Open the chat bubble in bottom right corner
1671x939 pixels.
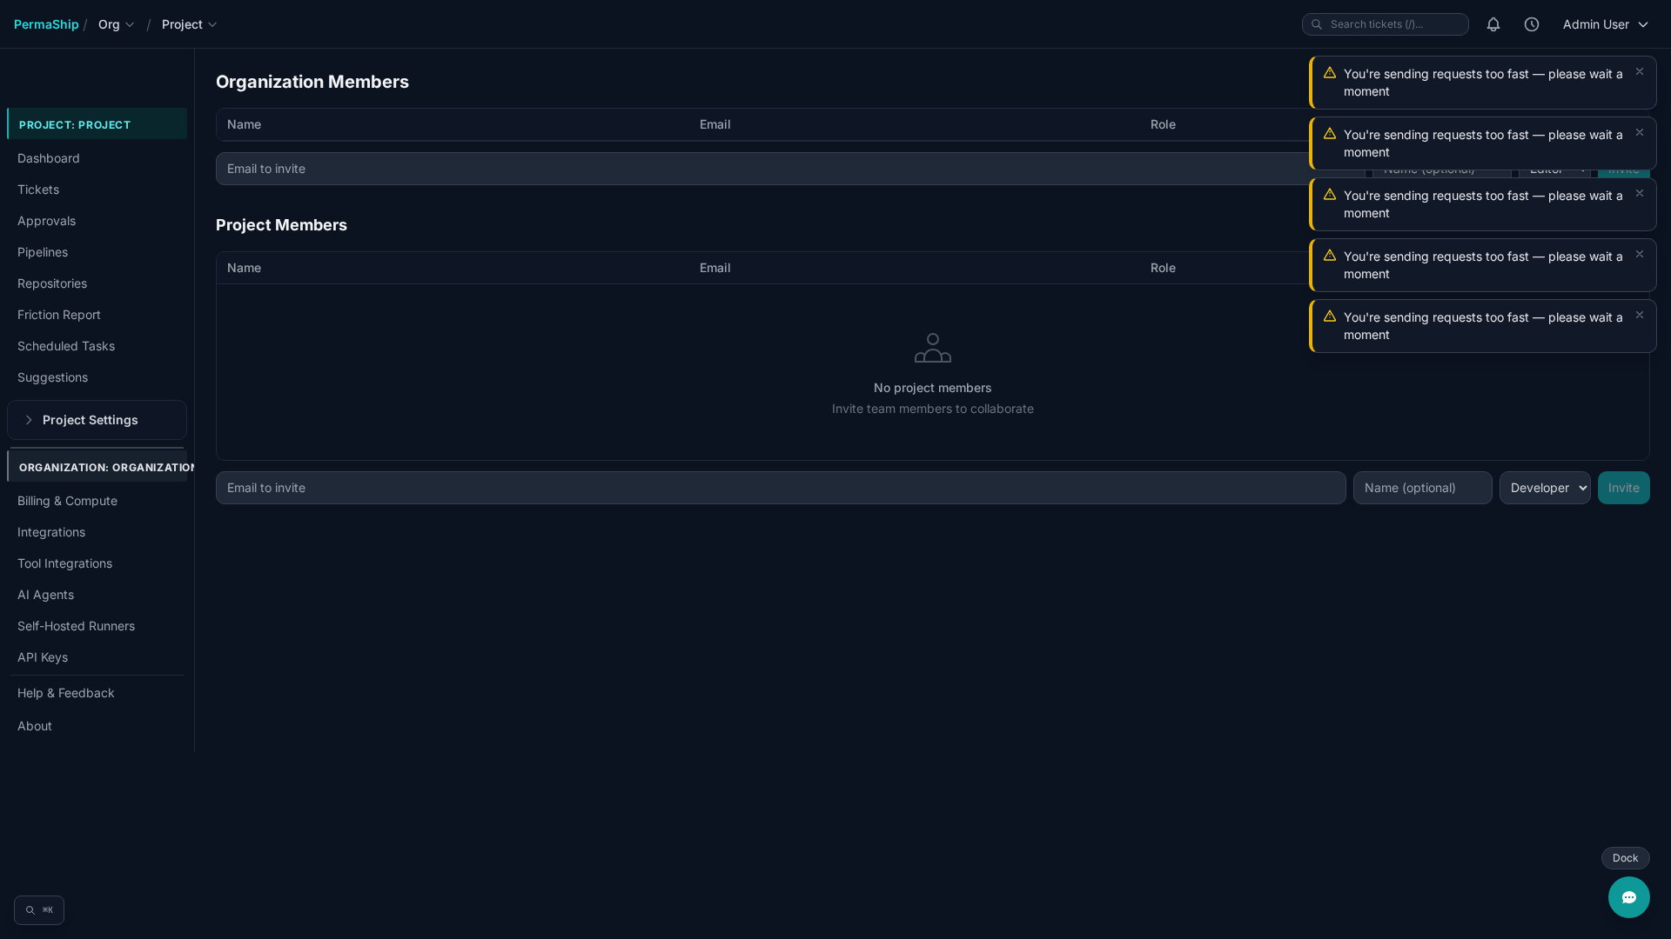1629,897
